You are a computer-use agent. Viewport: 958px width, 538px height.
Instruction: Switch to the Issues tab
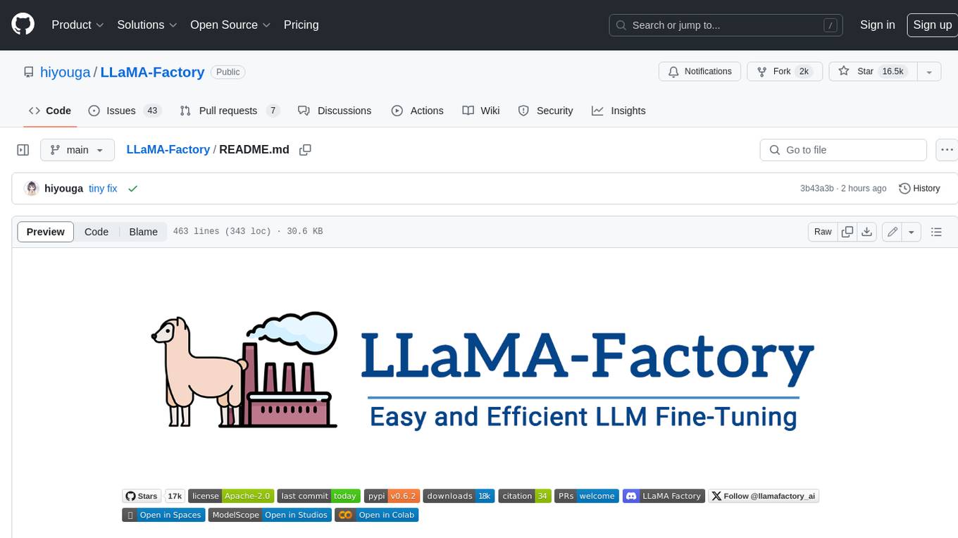pos(125,111)
